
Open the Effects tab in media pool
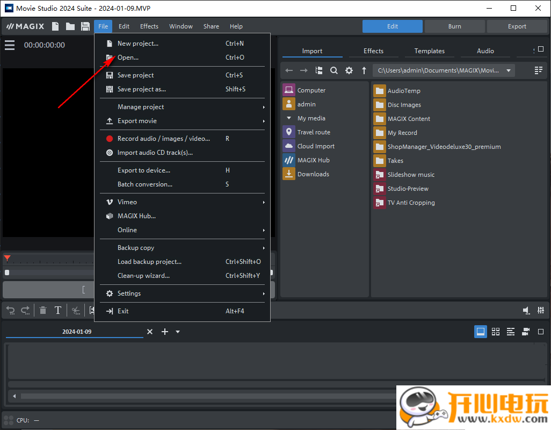(x=374, y=51)
